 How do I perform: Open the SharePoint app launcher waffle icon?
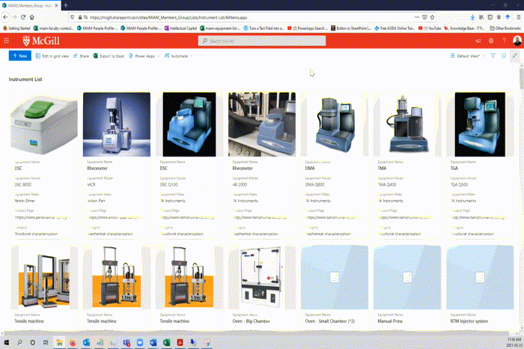click(x=6, y=40)
